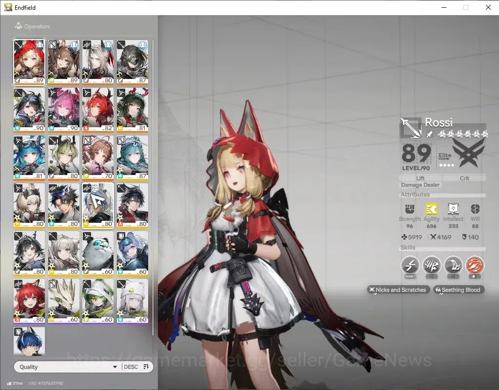Choose the black-haired man in red, level 80
Viewport: 499px width, 390px height.
pyautogui.click(x=133, y=206)
